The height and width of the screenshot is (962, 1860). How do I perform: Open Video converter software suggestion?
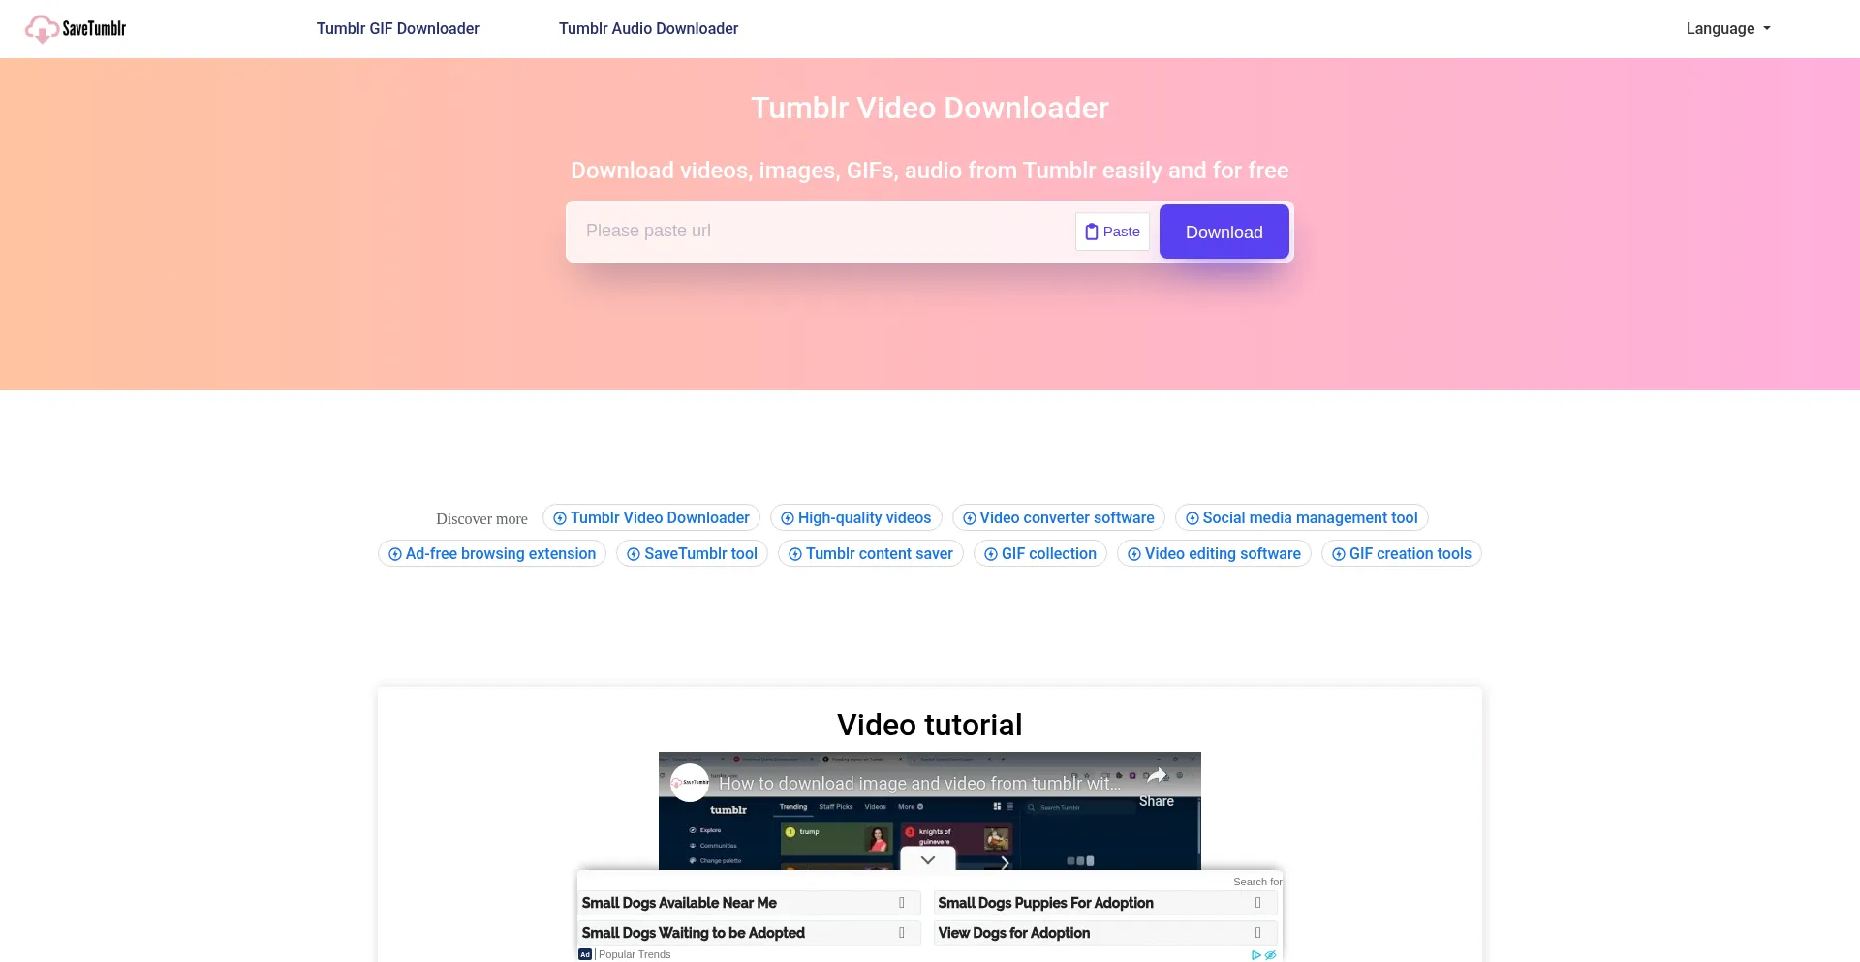click(1058, 518)
